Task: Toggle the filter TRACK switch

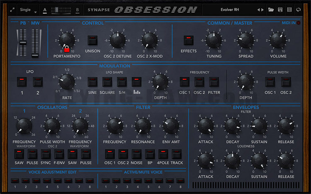Action: coord(177,154)
